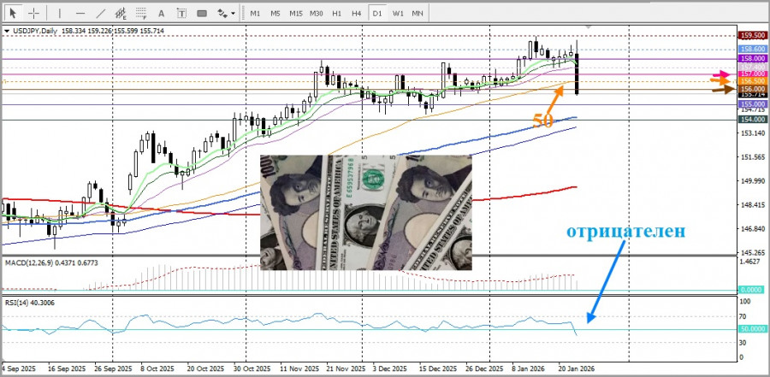770x377 pixels.
Task: Click the text label 'T' tool
Action: 183,13
